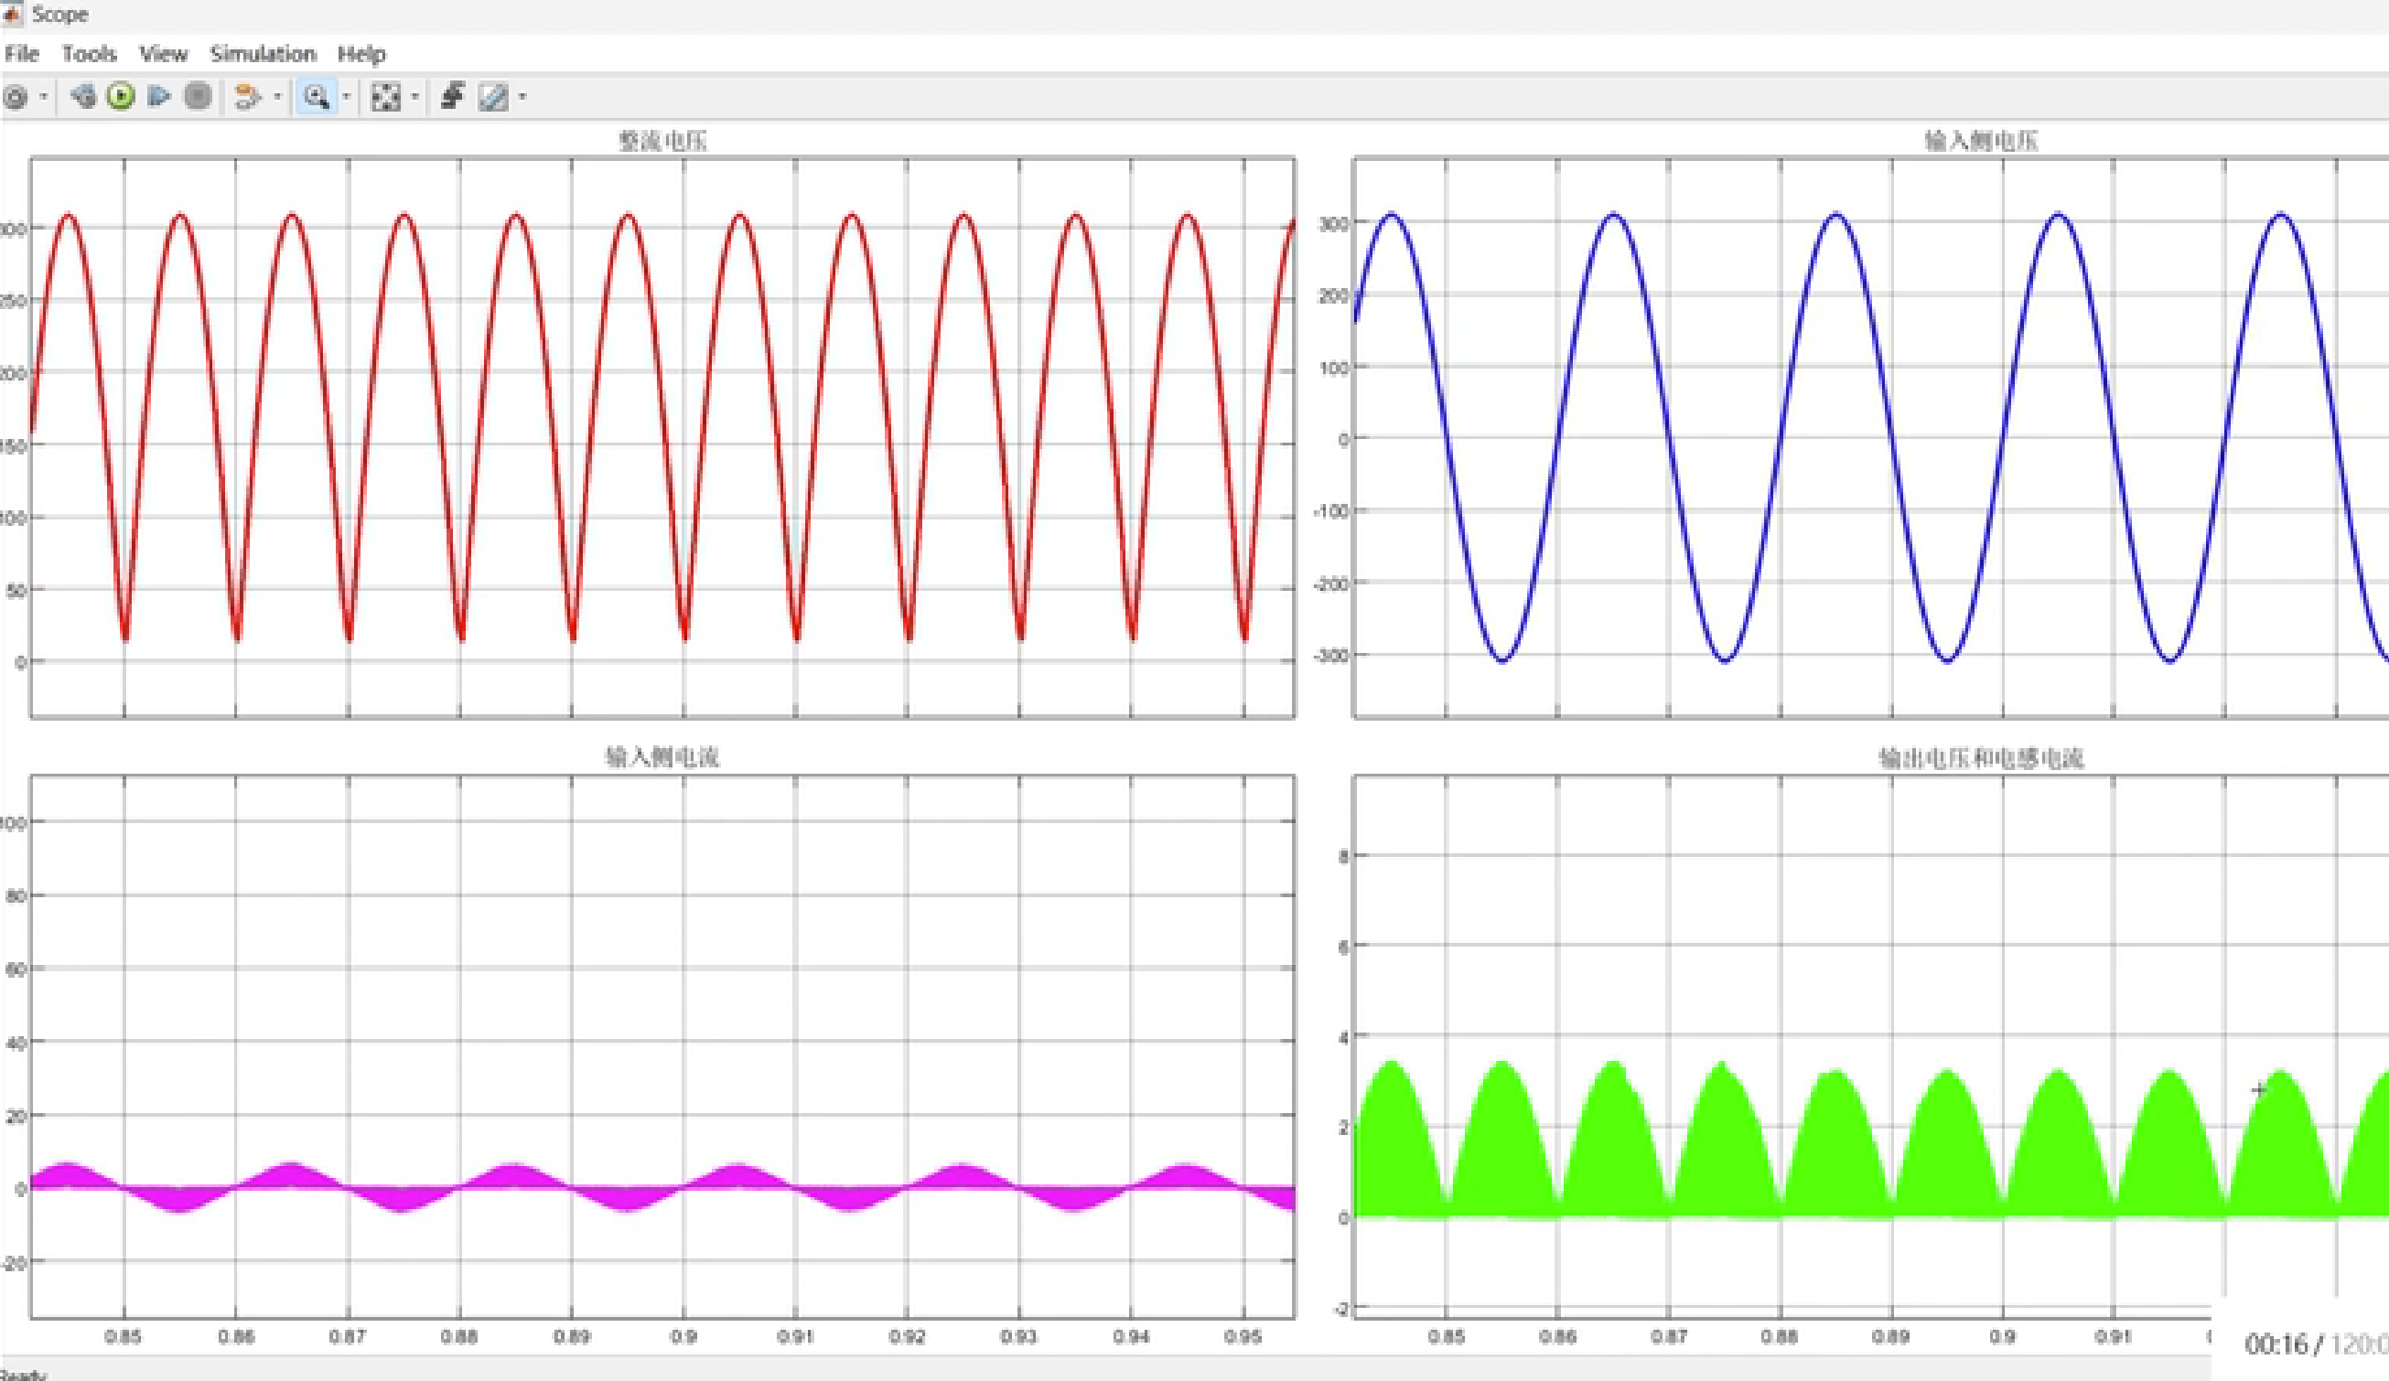The width and height of the screenshot is (2389, 1381).
Task: Click the Scale Axes Limits icon
Action: (386, 97)
